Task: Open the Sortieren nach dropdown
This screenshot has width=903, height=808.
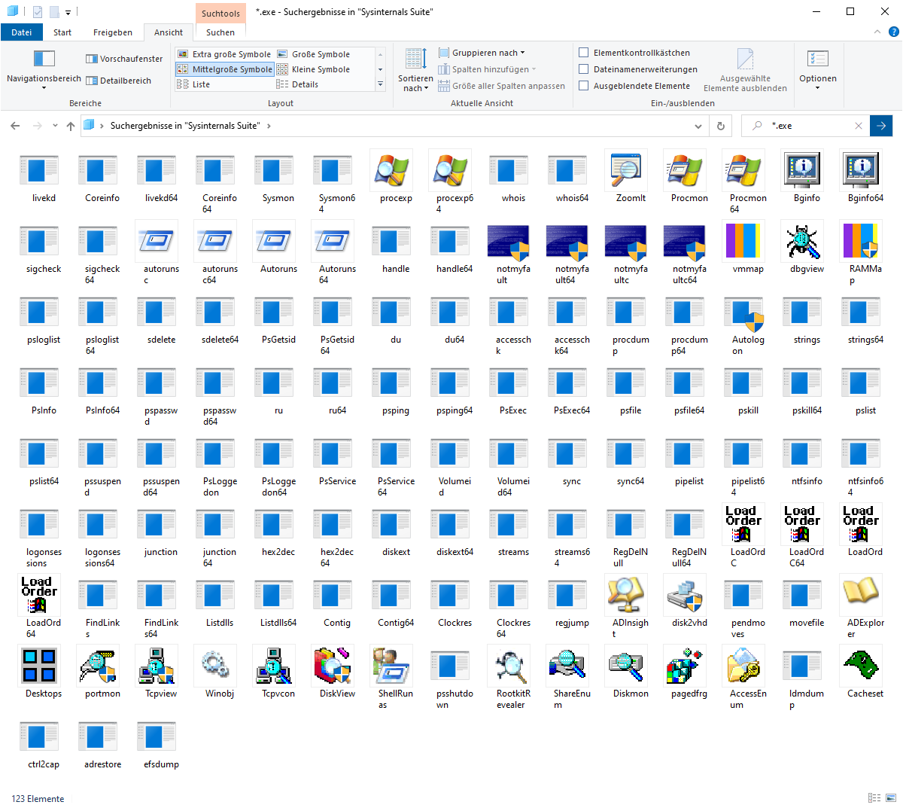Action: [415, 70]
